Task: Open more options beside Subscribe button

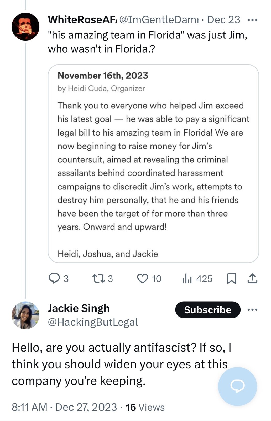Action: coord(252,310)
